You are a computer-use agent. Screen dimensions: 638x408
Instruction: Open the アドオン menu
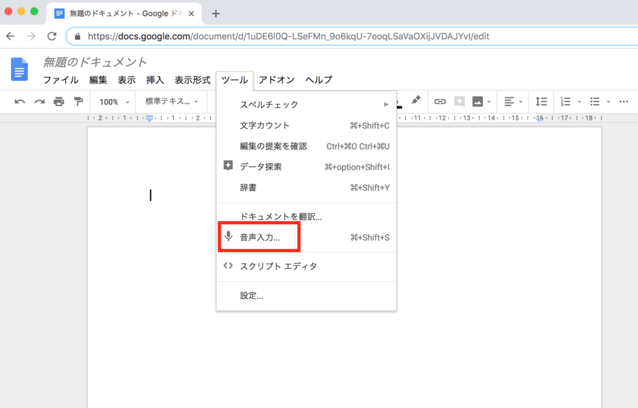(x=275, y=80)
